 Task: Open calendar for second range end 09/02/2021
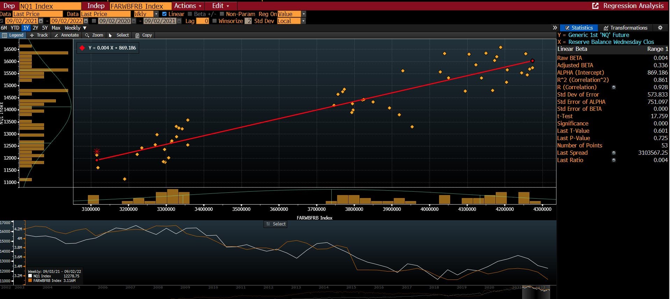click(x=179, y=21)
